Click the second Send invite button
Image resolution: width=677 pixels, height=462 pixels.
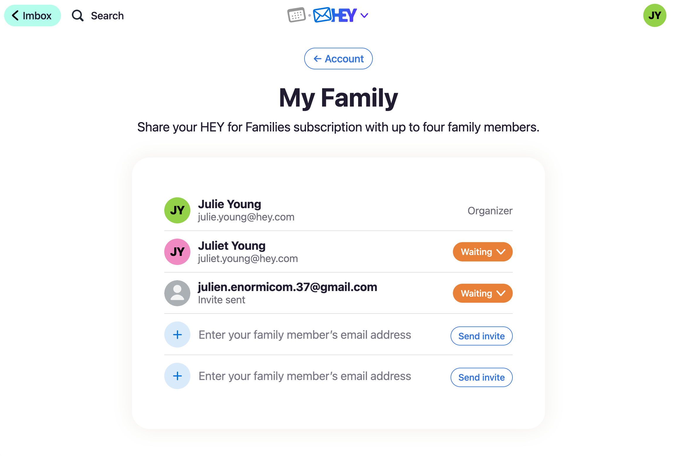pos(481,377)
